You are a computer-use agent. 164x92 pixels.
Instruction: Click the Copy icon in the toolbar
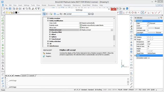[27, 9]
